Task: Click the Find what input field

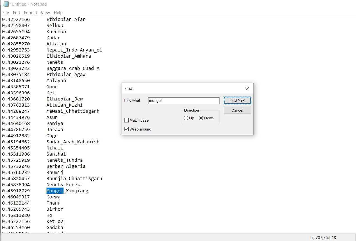Action: (x=184, y=101)
